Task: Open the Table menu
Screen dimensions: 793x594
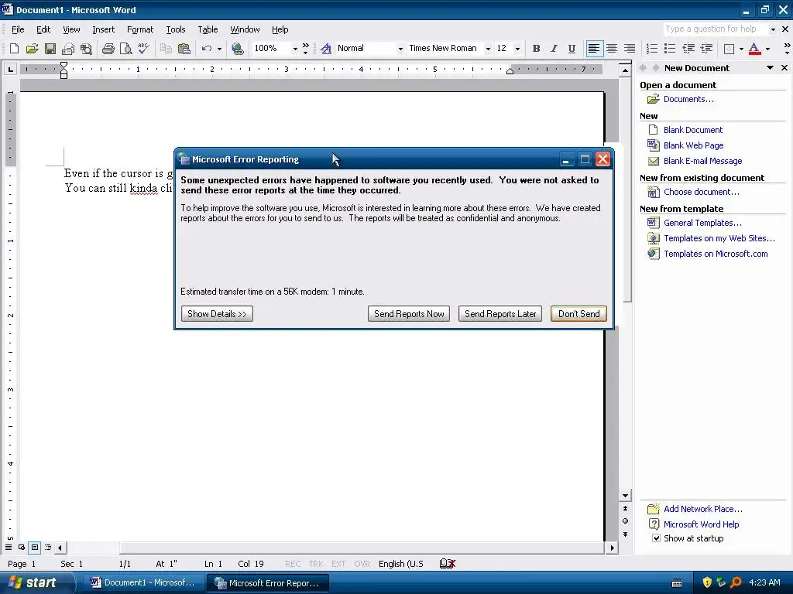Action: 208,29
